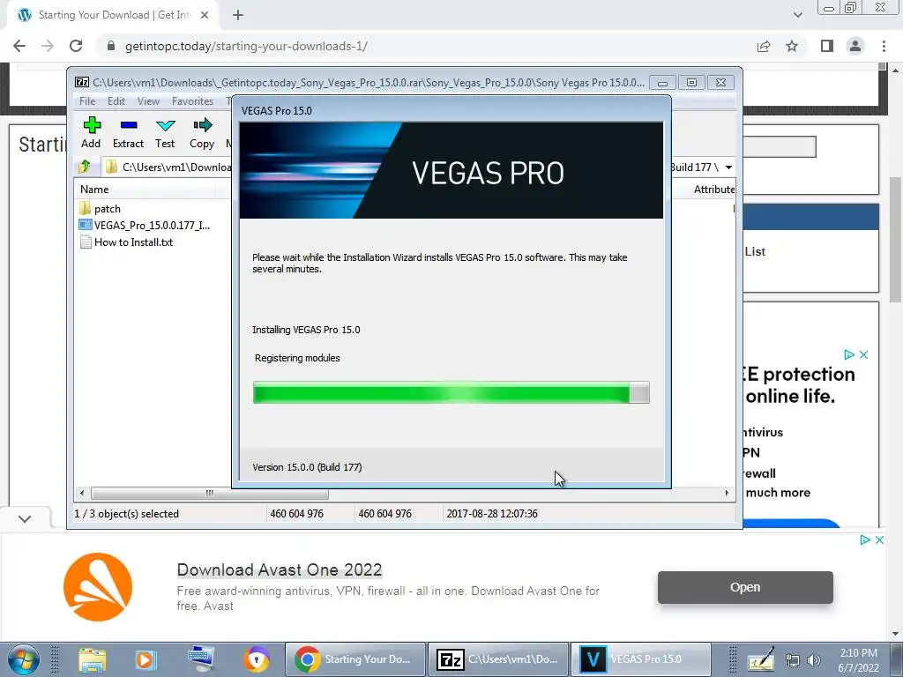
Task: Open the File menu in 7-Zip
Action: [87, 101]
